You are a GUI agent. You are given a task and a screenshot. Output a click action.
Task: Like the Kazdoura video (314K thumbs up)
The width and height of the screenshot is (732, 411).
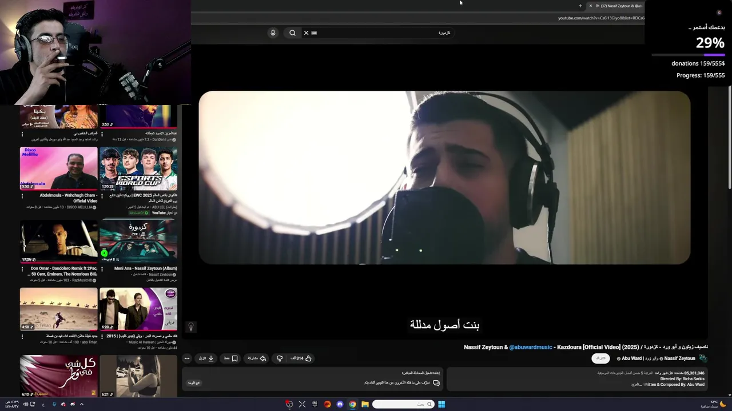(x=301, y=358)
